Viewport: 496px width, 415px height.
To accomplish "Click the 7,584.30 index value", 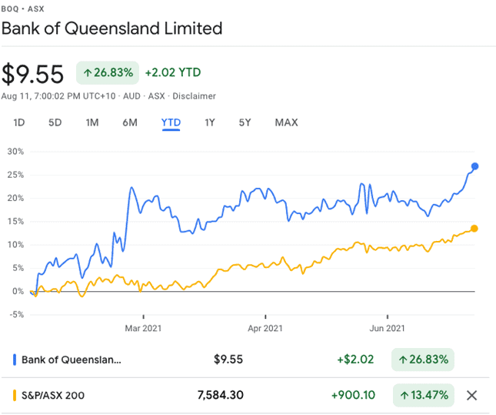I will (x=221, y=395).
